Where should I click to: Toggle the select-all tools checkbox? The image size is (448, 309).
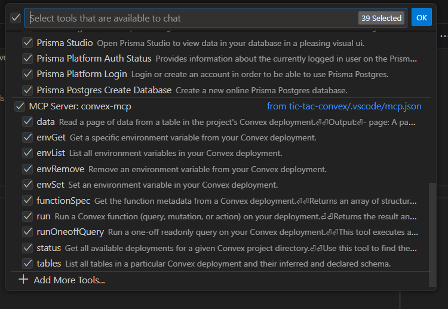coord(16,18)
